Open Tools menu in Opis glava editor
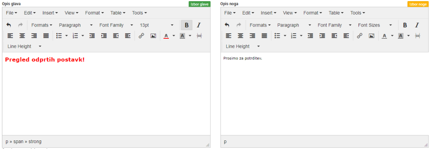This screenshot has width=430, height=149. 140,13
